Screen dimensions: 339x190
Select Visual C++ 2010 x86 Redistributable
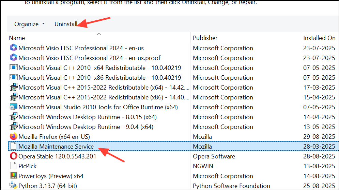tap(100, 78)
